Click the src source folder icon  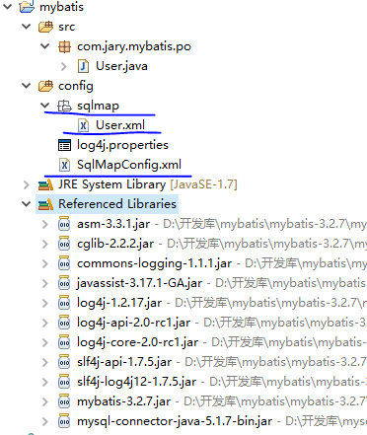pyautogui.click(x=45, y=27)
